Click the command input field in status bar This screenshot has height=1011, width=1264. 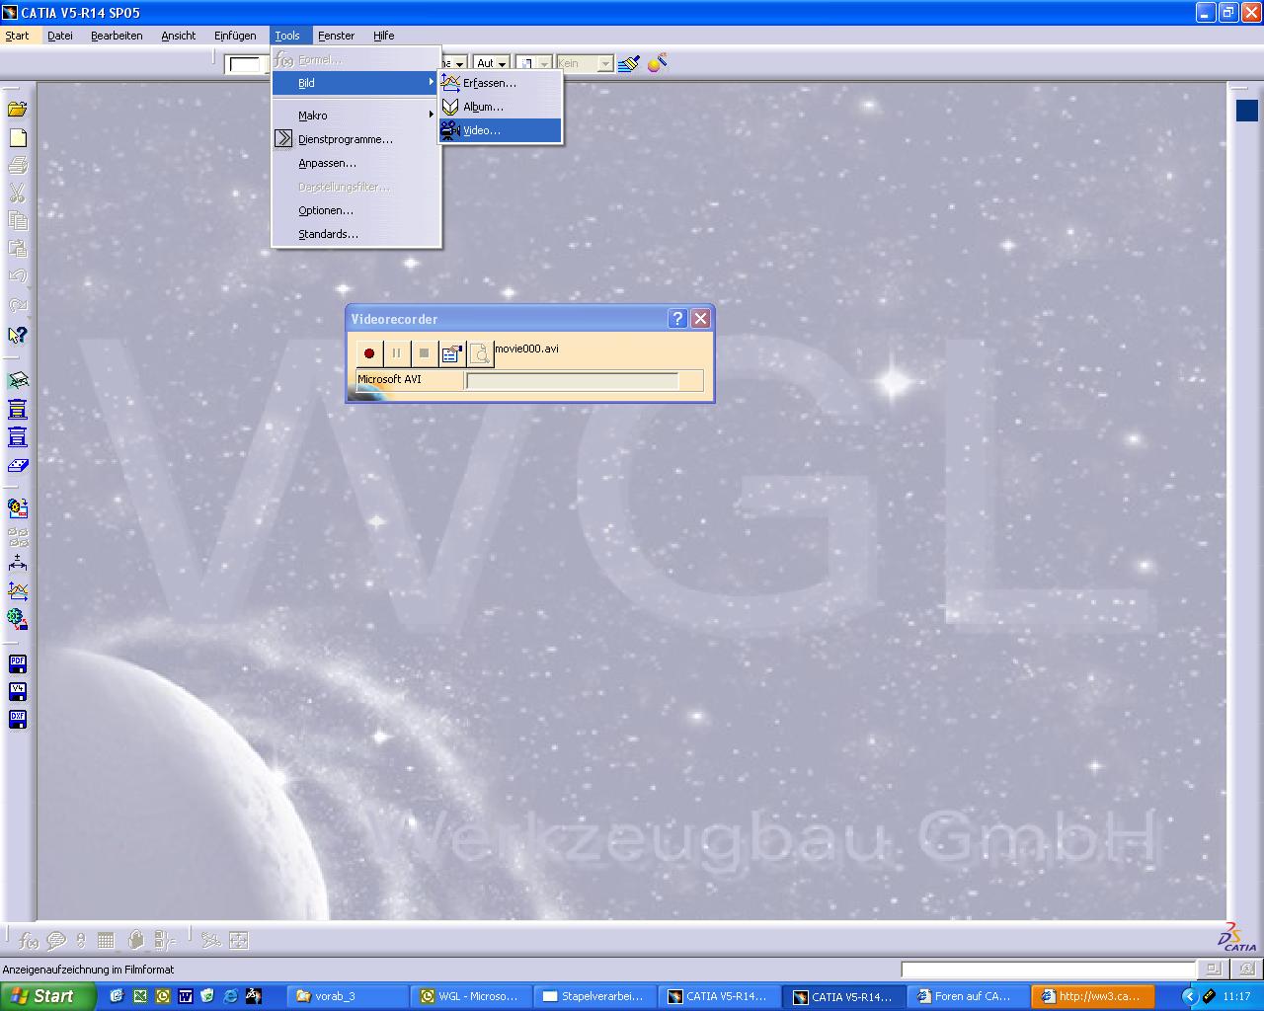[1048, 970]
